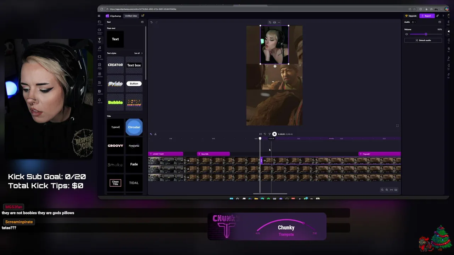
Task: Redo the last edit
Action: tap(156, 22)
